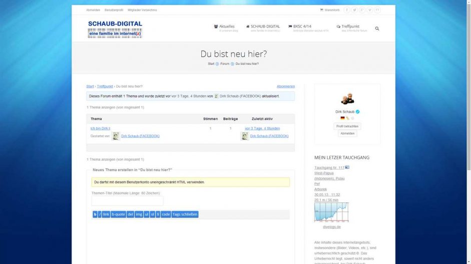Click the Themen-Titel input field
The width and height of the screenshot is (471, 264).
point(127,201)
